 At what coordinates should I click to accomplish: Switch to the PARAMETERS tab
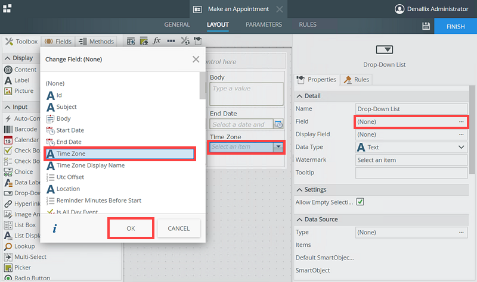264,24
